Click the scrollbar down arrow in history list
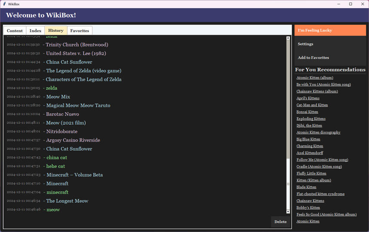The width and height of the screenshot is (369, 232). click(x=288, y=212)
